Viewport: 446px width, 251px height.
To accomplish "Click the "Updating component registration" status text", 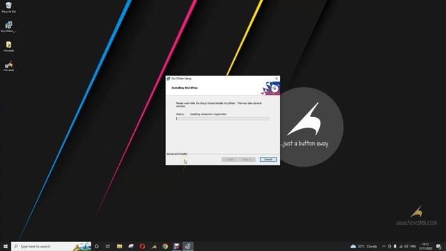I will [208, 114].
